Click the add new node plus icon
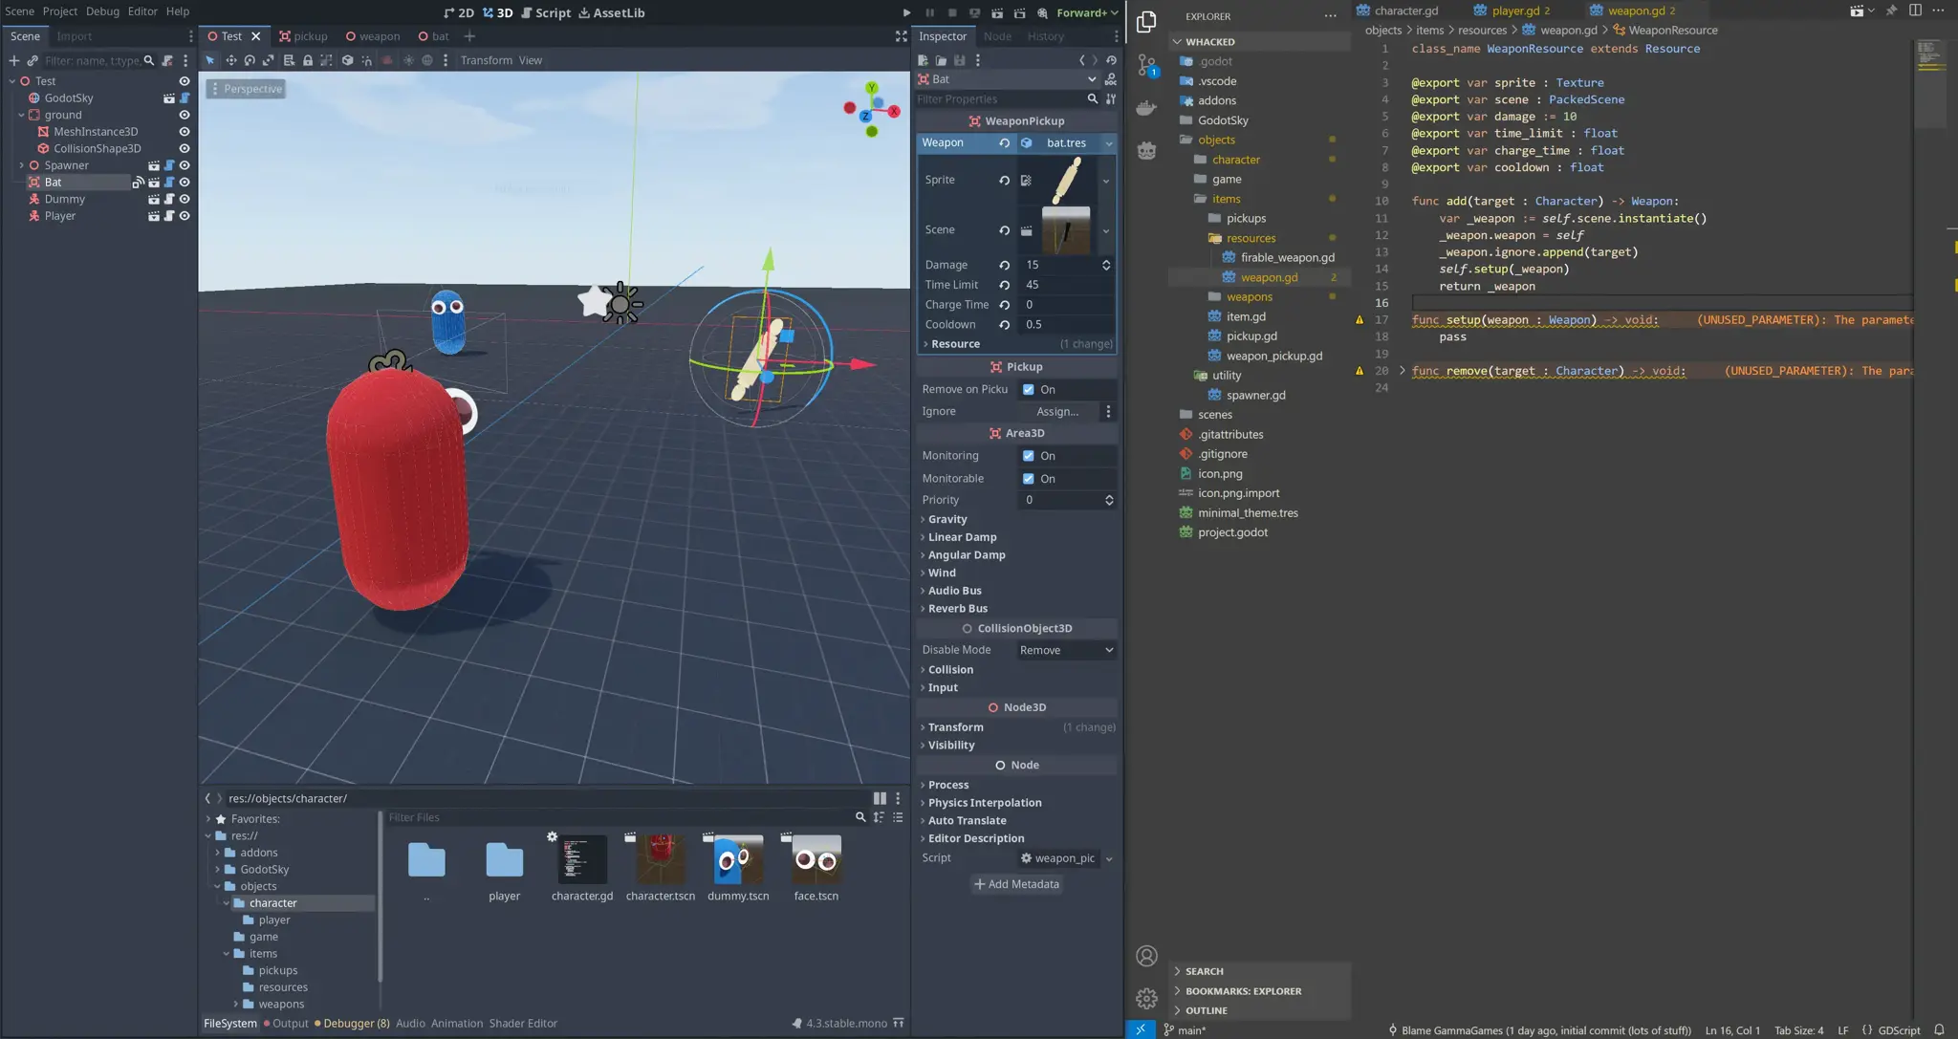This screenshot has width=1958, height=1039. pos(14,60)
